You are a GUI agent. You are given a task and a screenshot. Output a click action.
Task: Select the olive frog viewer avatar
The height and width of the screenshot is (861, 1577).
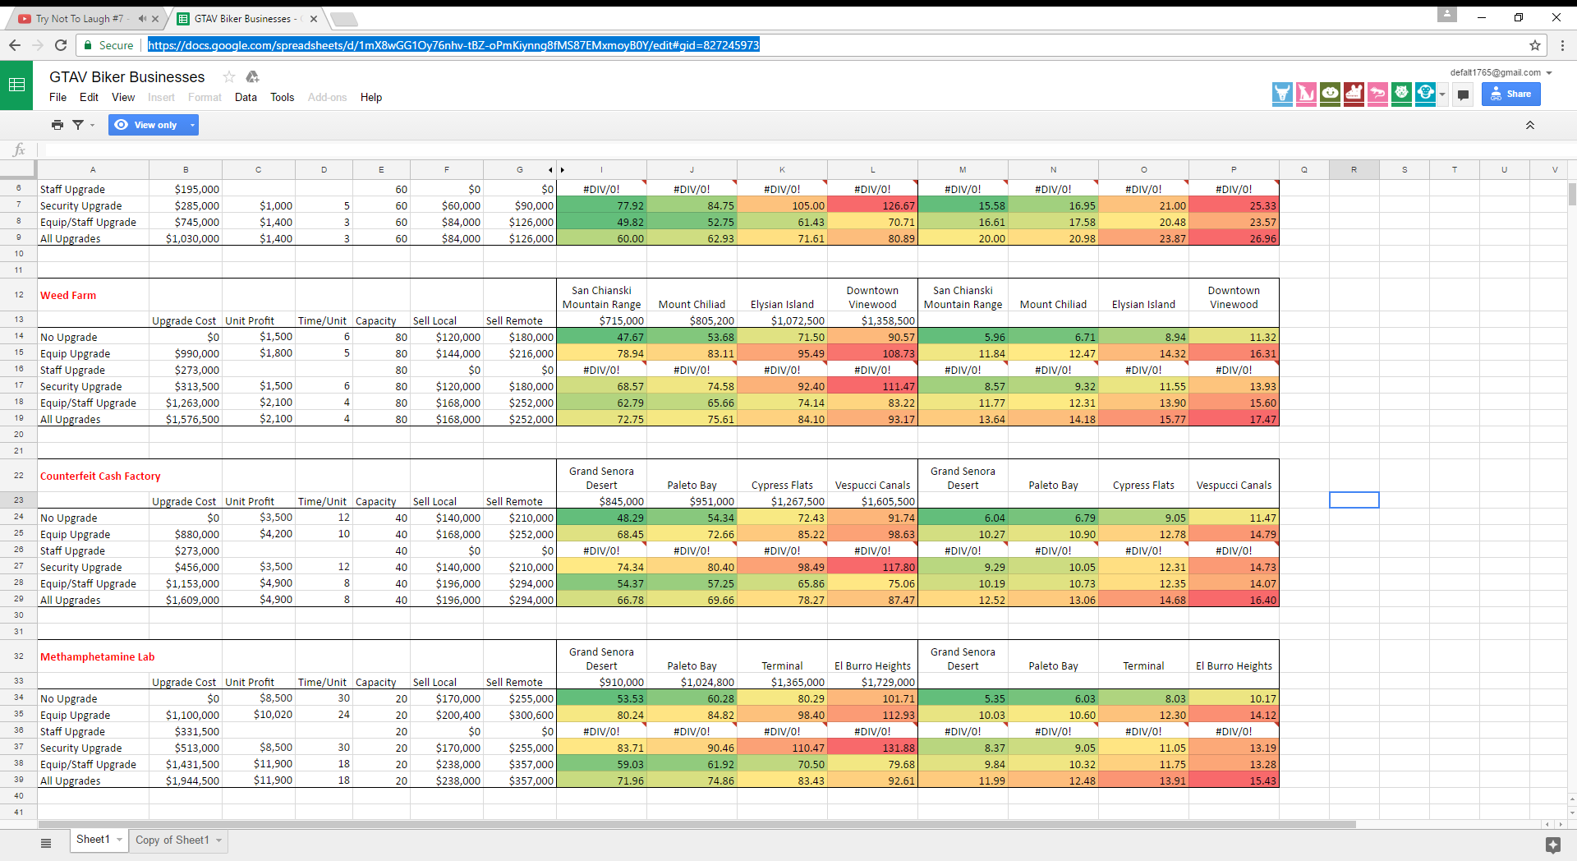(1330, 94)
